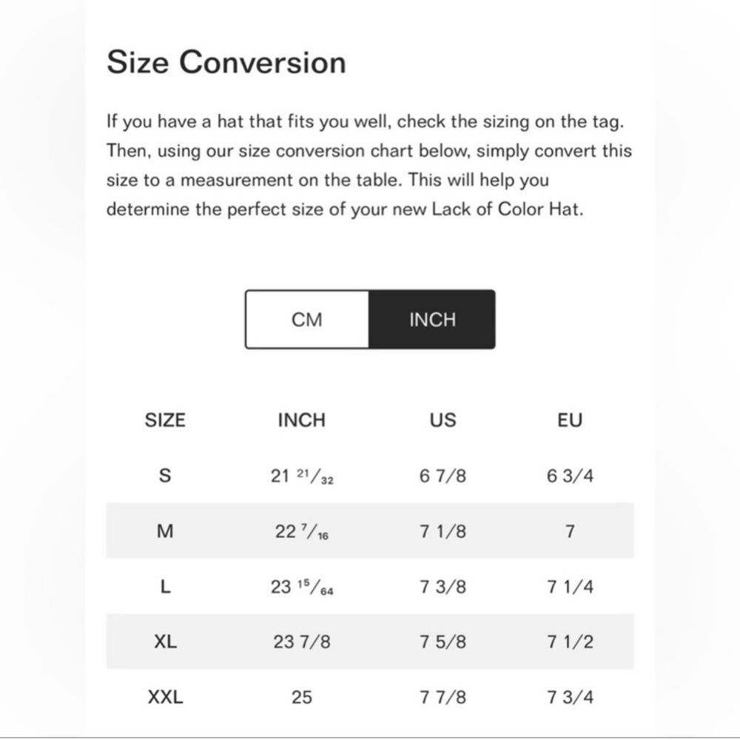Select the 23 15/64 inch measurement

[302, 587]
